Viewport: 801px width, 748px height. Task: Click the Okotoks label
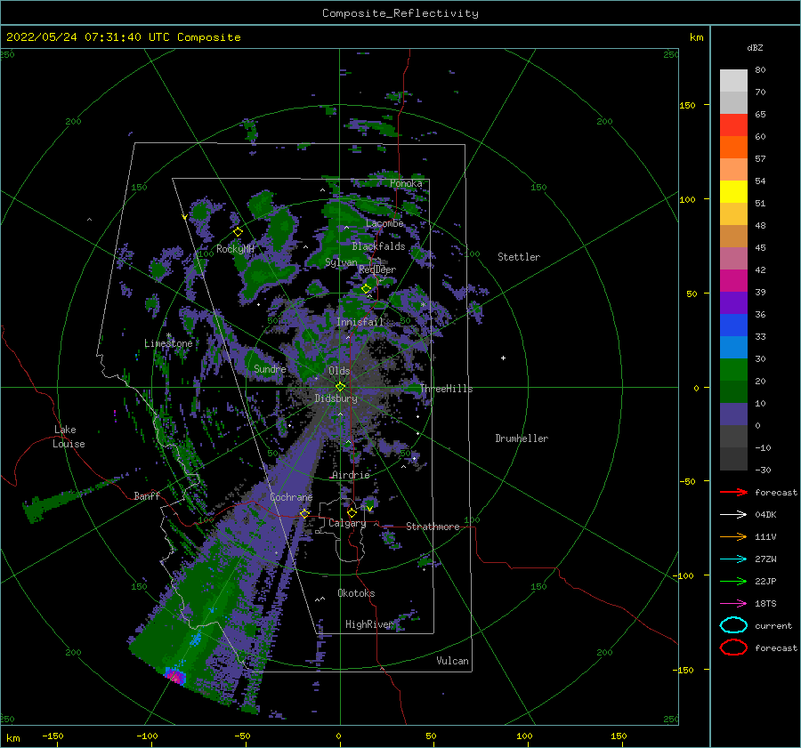[356, 593]
